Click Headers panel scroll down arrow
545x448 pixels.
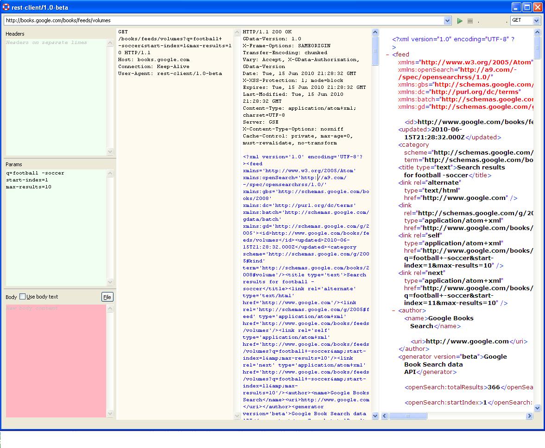tap(110, 152)
